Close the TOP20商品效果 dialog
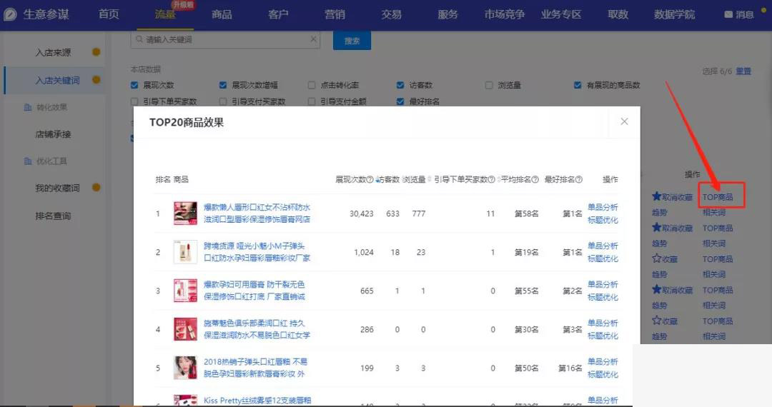 click(624, 122)
